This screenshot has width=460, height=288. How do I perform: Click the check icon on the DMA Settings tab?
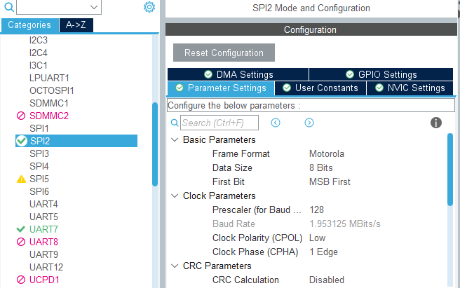coord(208,74)
